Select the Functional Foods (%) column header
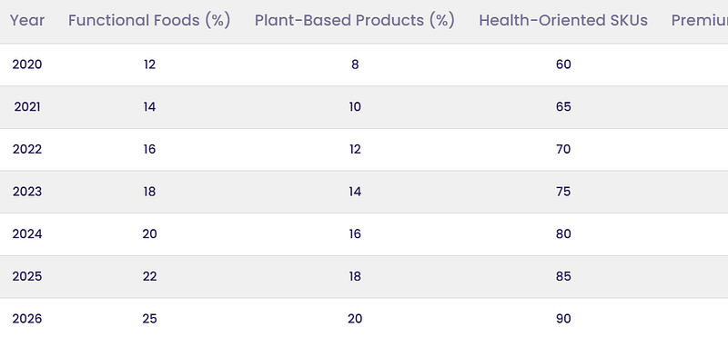This screenshot has height=337, width=728. tap(149, 20)
